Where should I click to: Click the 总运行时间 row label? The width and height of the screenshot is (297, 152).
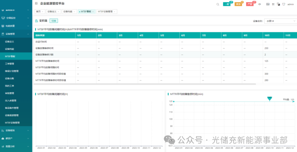[41, 42]
